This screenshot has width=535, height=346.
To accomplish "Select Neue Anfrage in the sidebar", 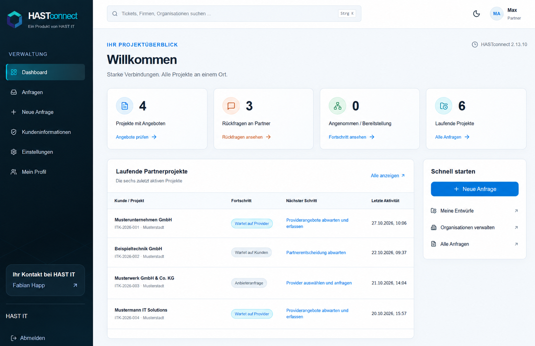I will [x=45, y=112].
